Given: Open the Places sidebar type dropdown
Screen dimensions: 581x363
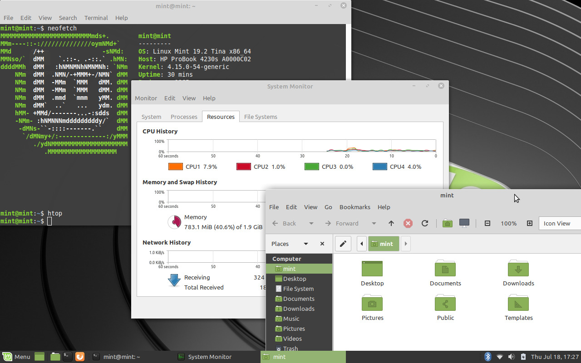Looking at the screenshot, I should tap(306, 244).
